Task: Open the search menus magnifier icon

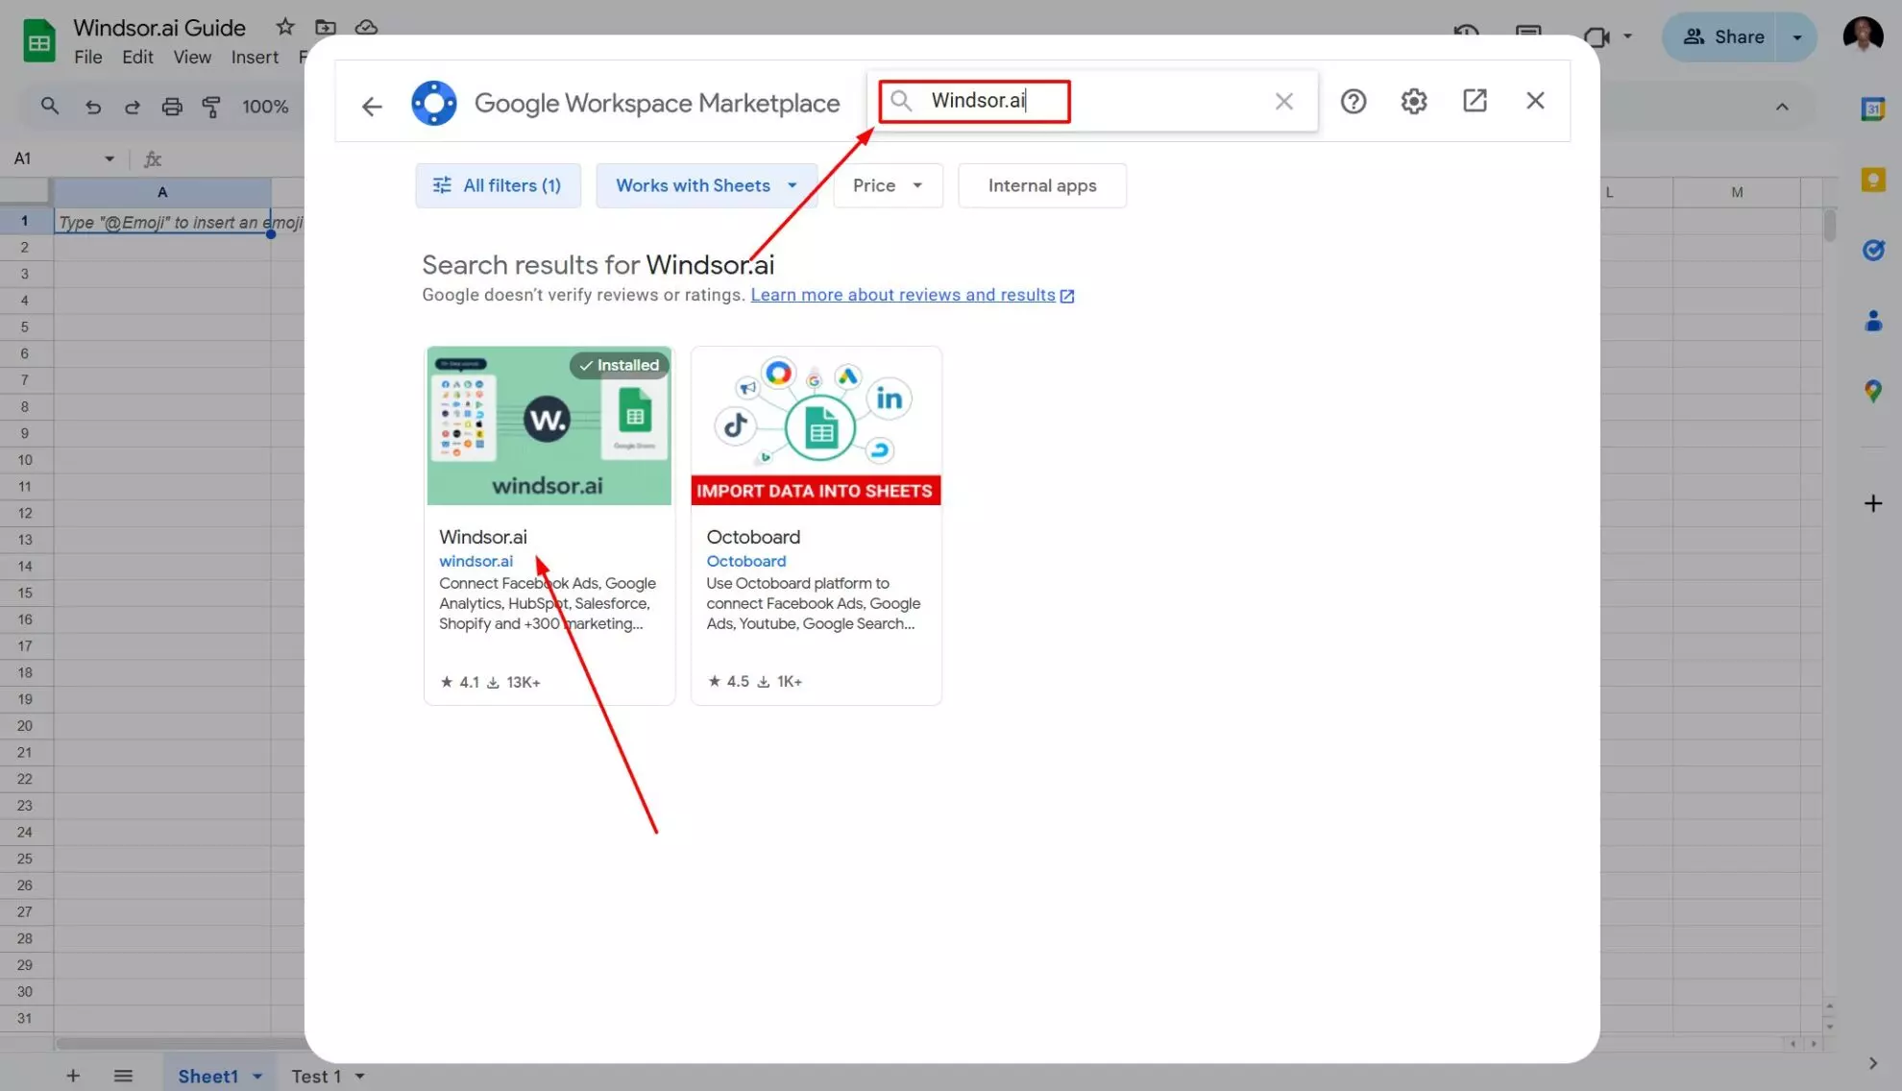Action: [x=50, y=106]
